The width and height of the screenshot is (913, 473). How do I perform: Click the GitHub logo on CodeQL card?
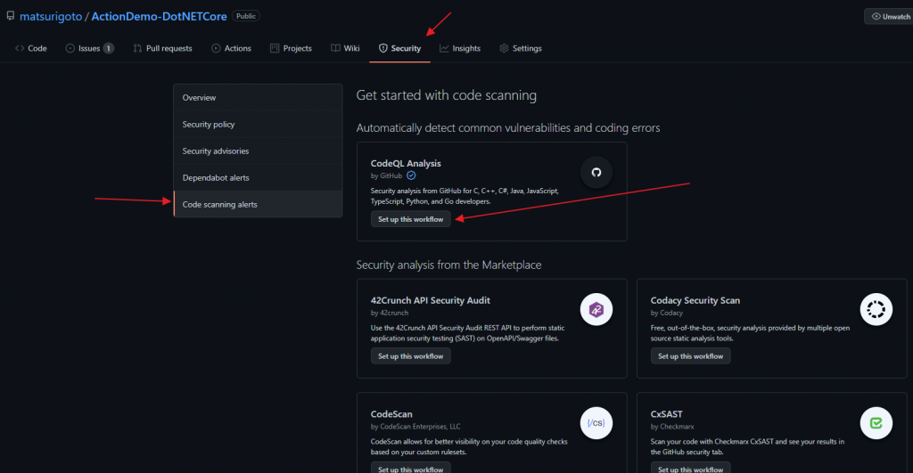click(596, 172)
